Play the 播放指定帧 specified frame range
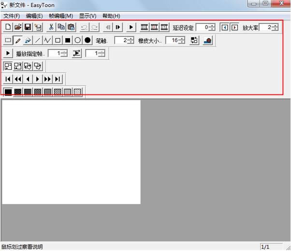 coord(8,53)
